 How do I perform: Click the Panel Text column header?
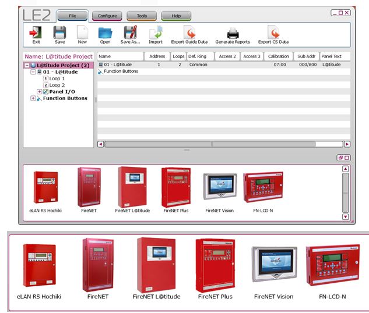point(335,56)
